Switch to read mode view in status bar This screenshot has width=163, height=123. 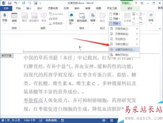[104, 120]
